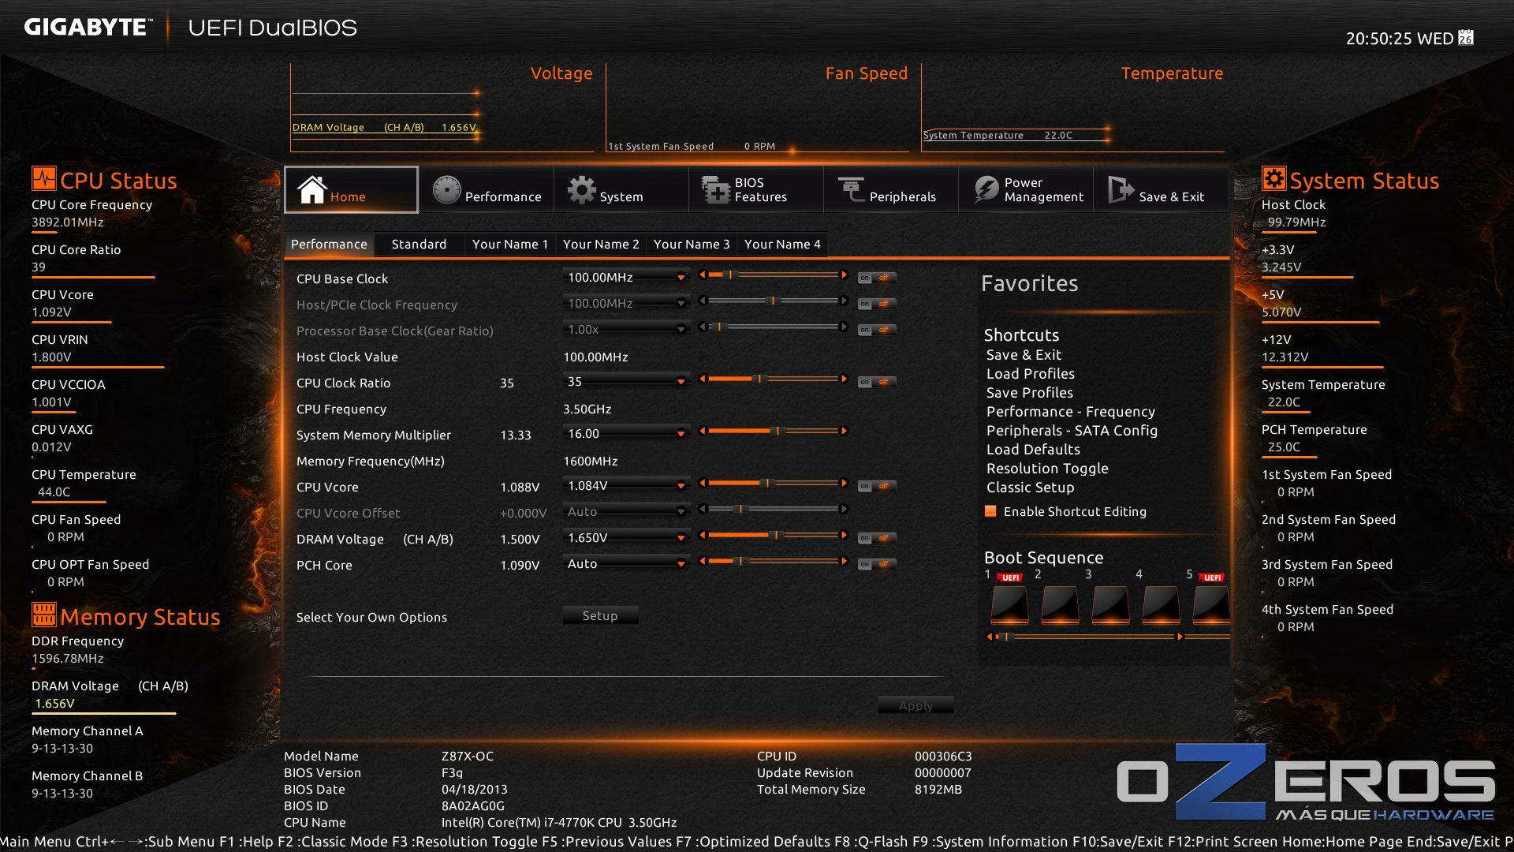Click the System Status gear icon
Image resolution: width=1514 pixels, height=852 pixels.
coord(1273,178)
